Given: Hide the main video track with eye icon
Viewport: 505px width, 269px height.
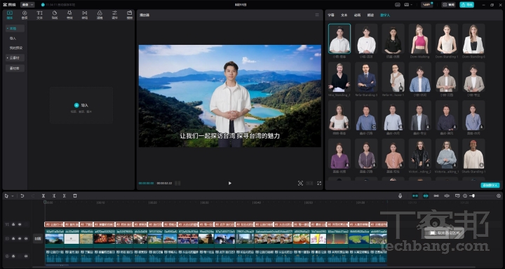Looking at the screenshot, I should tap(20, 239).
